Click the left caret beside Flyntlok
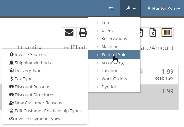This screenshot has width=184, height=127. (x=97, y=87)
